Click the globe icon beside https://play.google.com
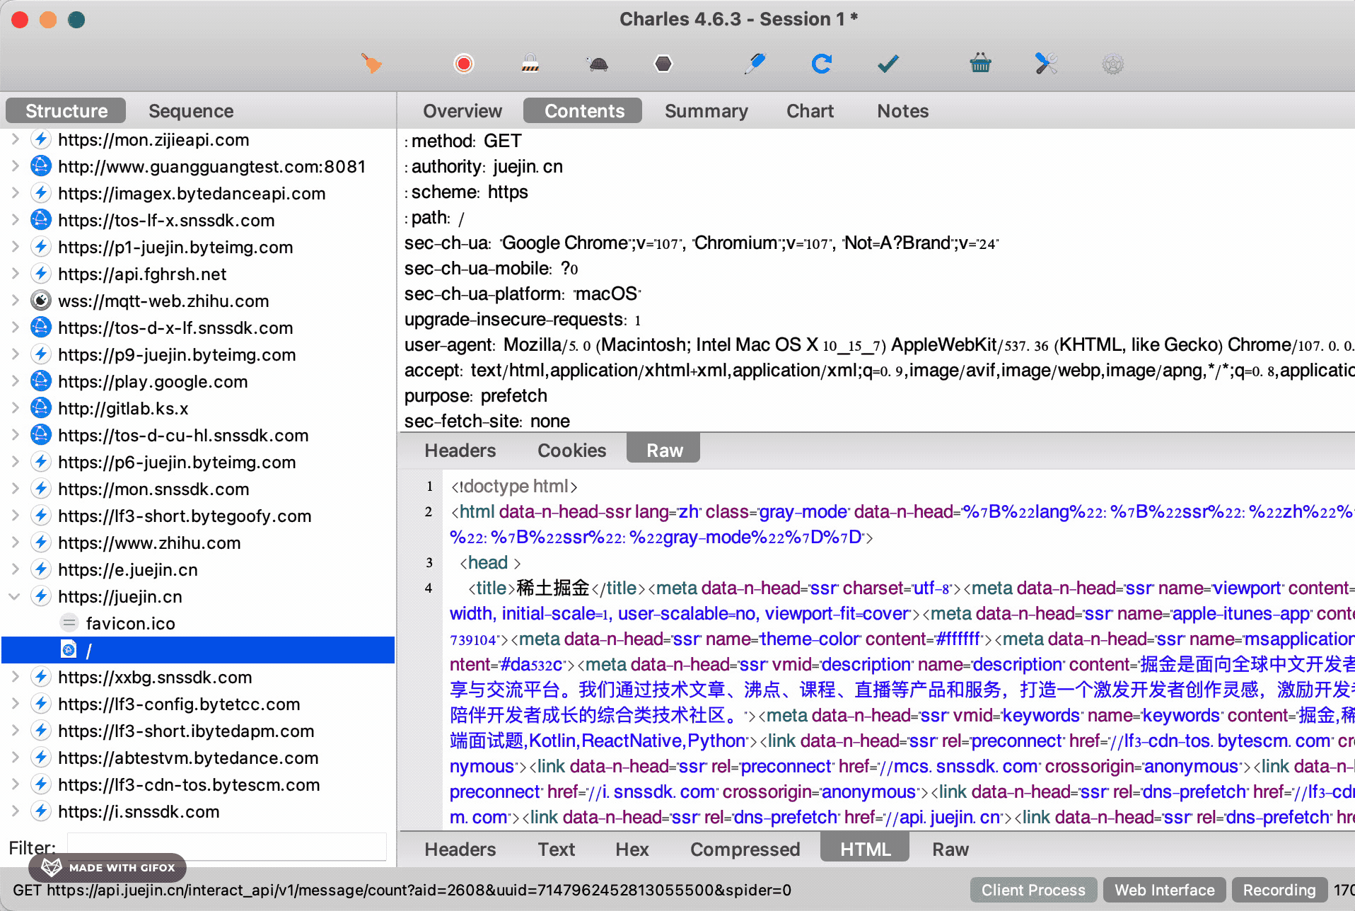Image resolution: width=1355 pixels, height=911 pixels. pyautogui.click(x=41, y=381)
